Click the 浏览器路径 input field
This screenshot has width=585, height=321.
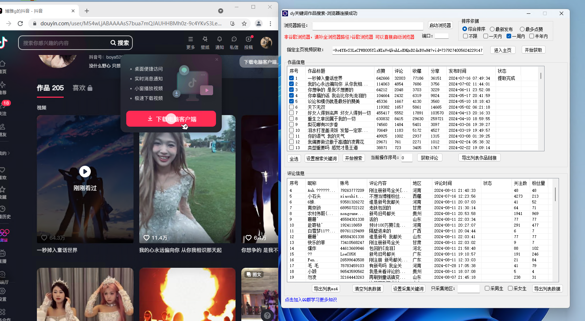368,26
